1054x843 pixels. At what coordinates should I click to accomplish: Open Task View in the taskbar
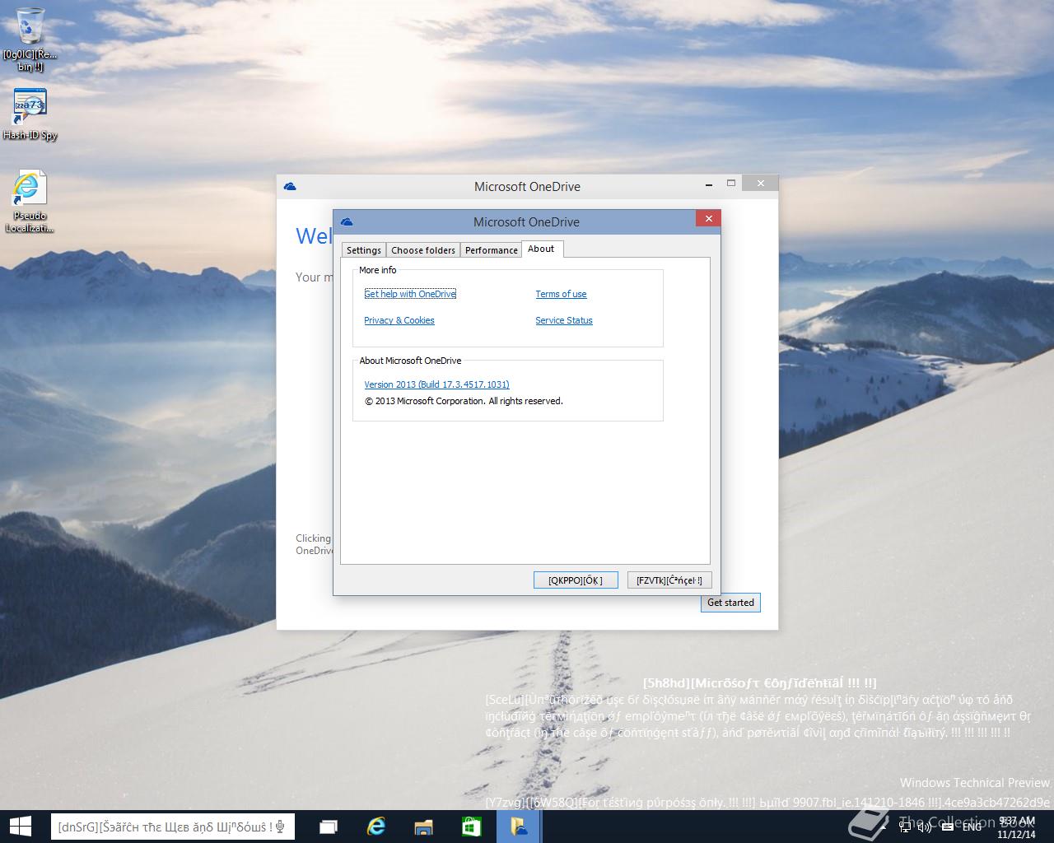329,827
